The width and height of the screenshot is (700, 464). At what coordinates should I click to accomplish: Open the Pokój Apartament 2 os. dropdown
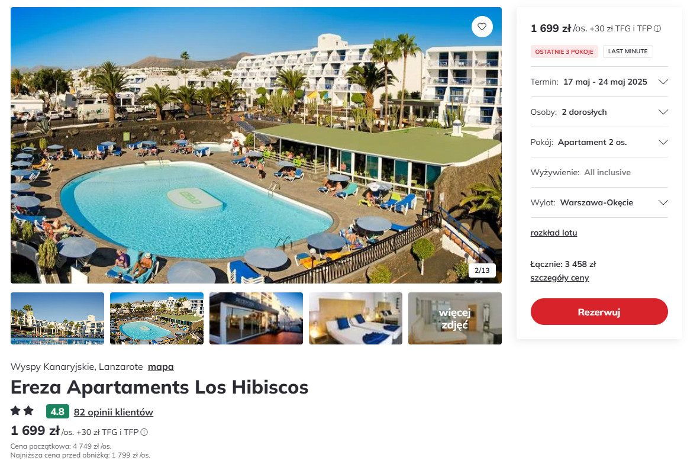point(599,142)
